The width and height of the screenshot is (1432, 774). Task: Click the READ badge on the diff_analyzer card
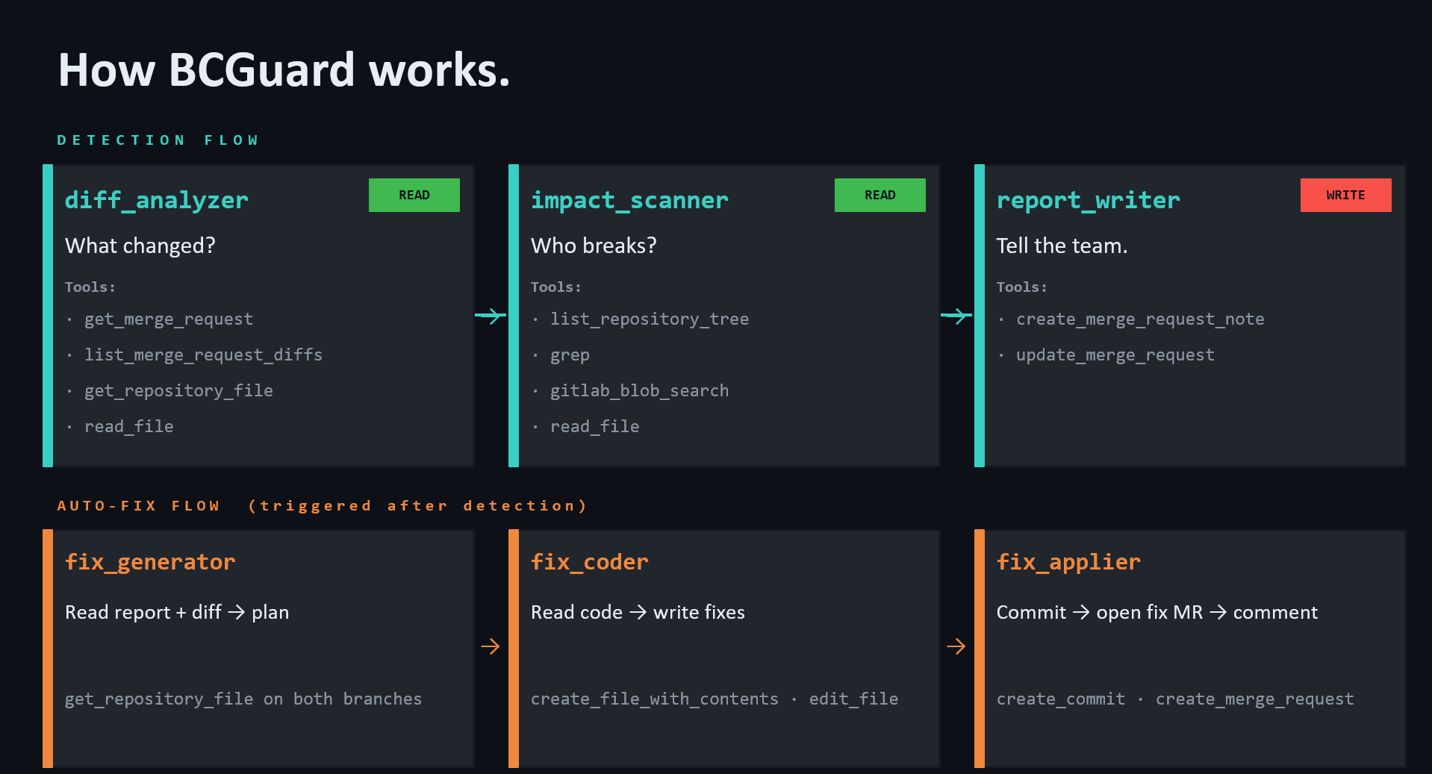414,195
